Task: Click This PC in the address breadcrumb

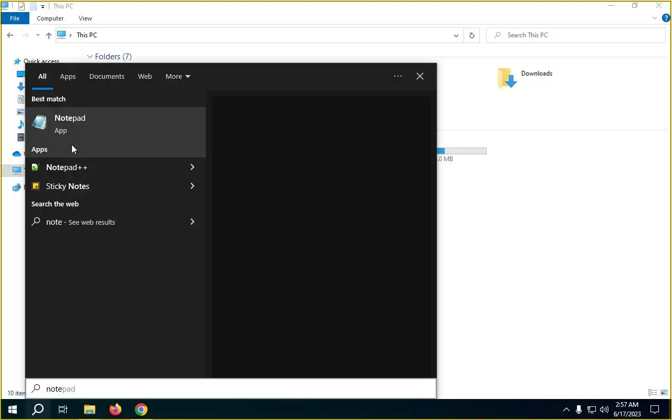Action: coord(87,35)
